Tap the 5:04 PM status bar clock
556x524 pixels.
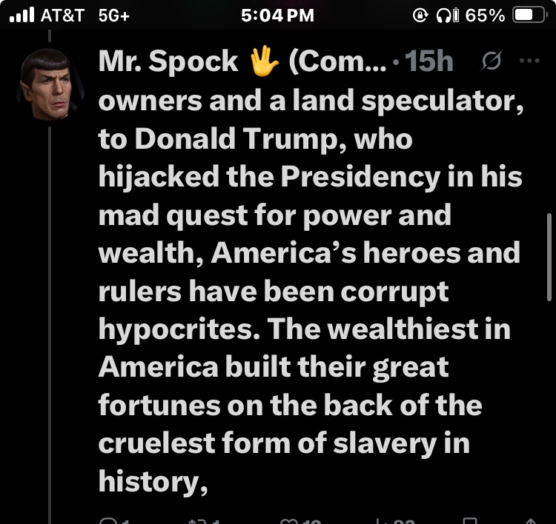click(x=278, y=15)
